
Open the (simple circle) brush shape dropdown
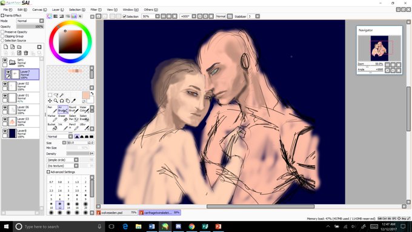[x=63, y=160]
